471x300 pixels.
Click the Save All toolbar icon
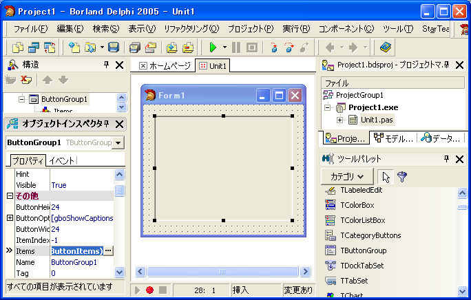click(x=135, y=47)
